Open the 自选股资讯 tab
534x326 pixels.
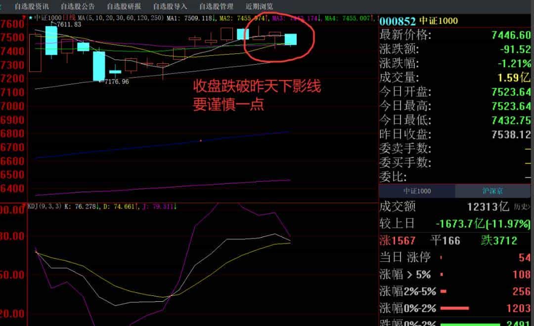coord(32,6)
